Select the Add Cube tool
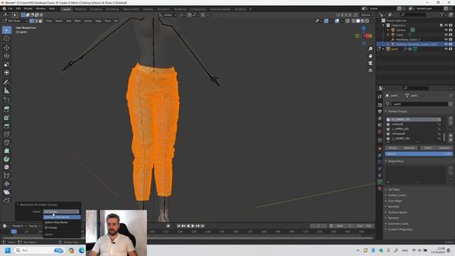Screen dimensions: 455x256 tap(6, 100)
